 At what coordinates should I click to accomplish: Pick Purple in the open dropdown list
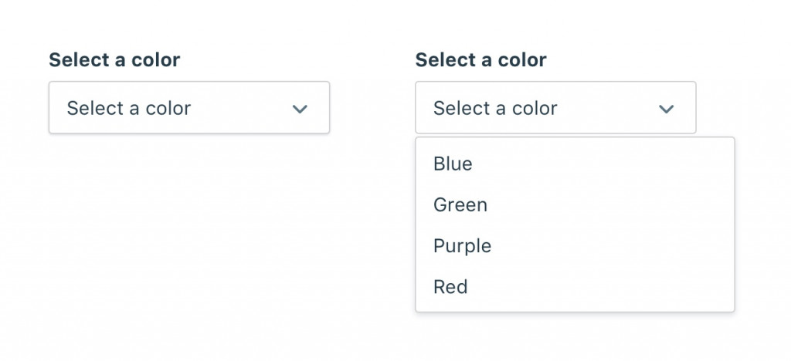coord(462,246)
